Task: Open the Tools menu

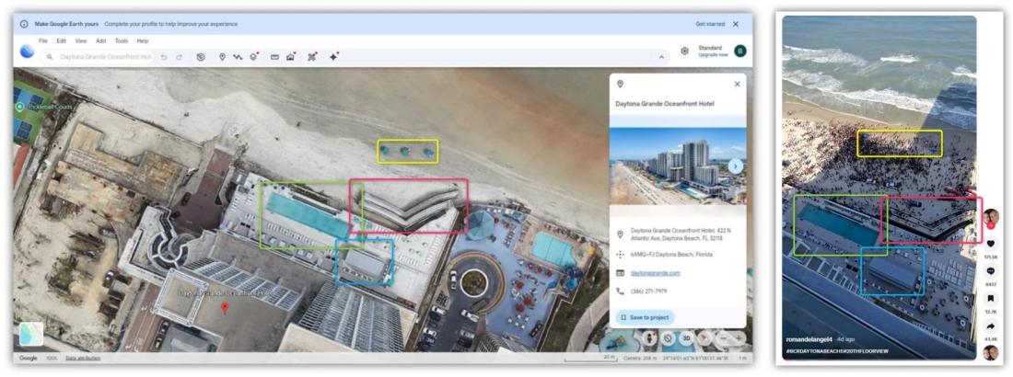Action: [x=121, y=40]
